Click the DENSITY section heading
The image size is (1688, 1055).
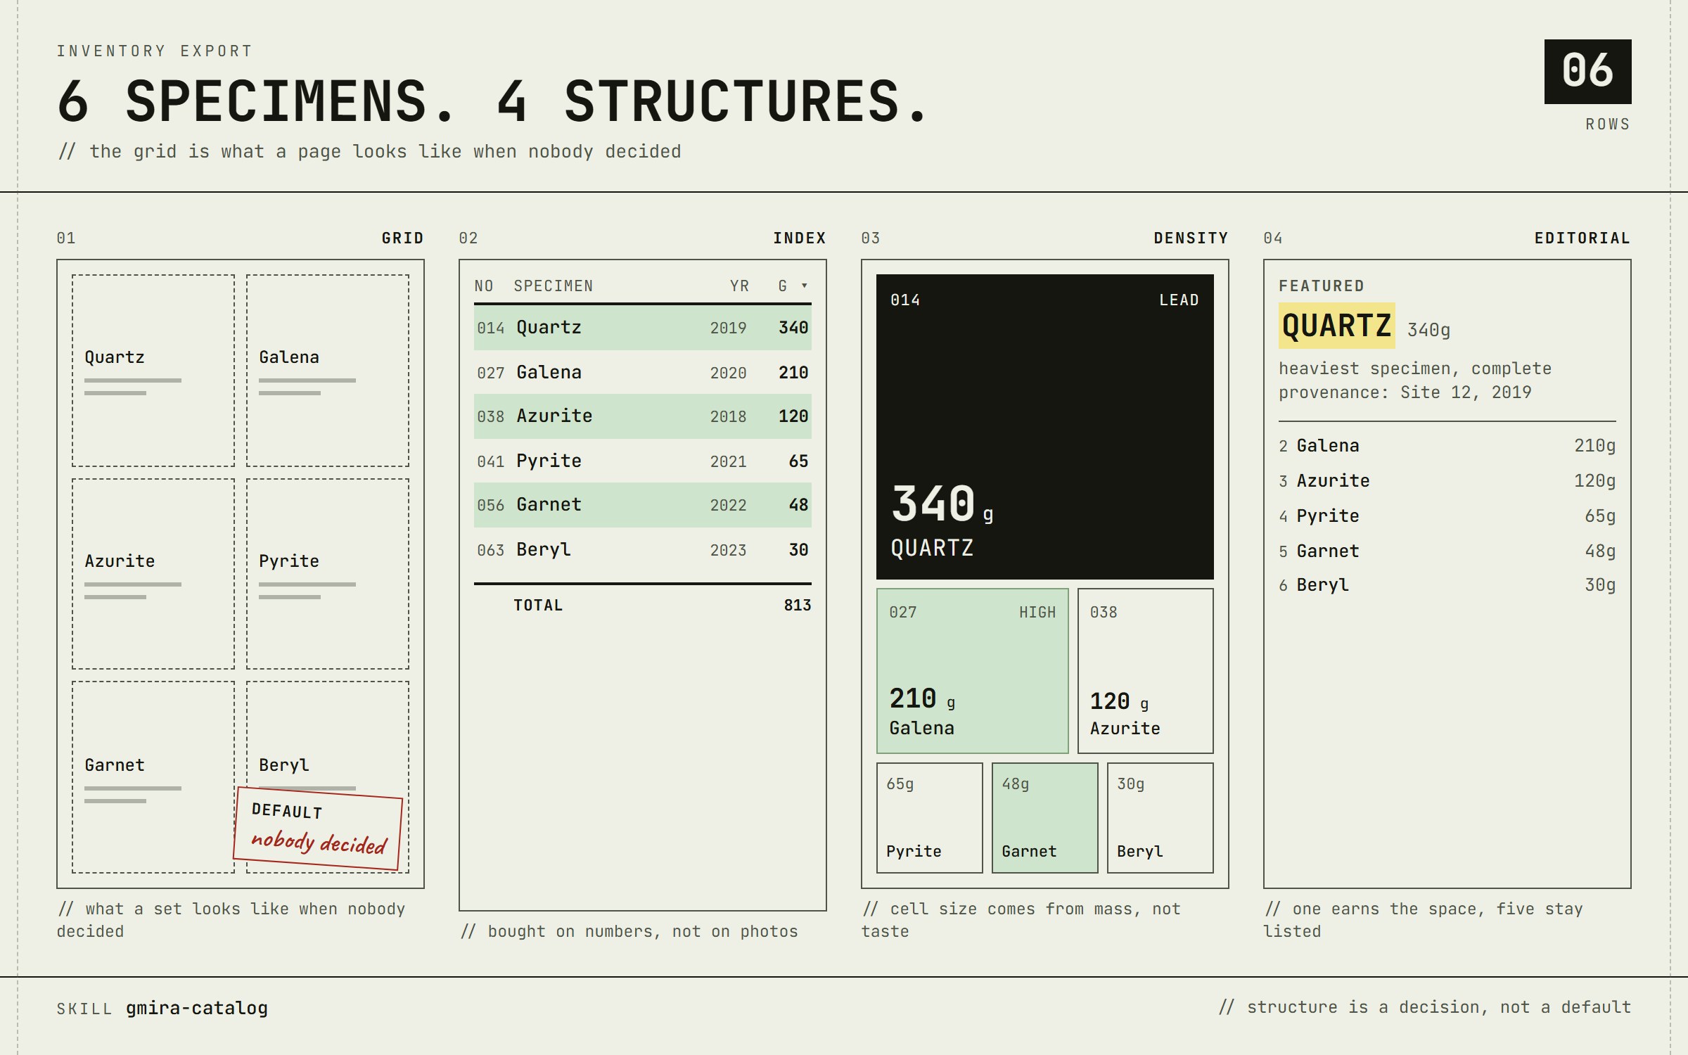pyautogui.click(x=1191, y=238)
